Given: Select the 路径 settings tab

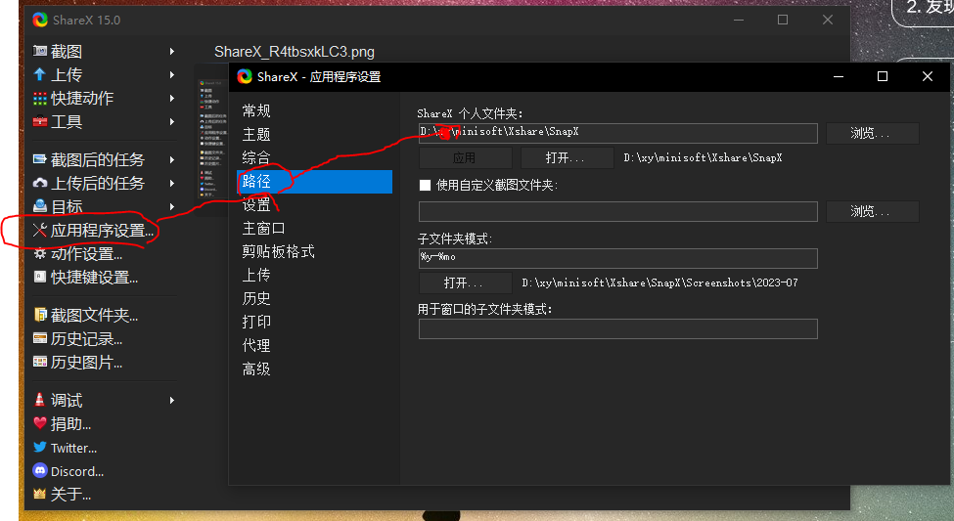Looking at the screenshot, I should coord(314,181).
